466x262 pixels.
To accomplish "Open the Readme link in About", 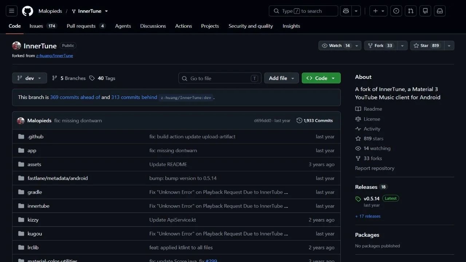I will (369, 109).
